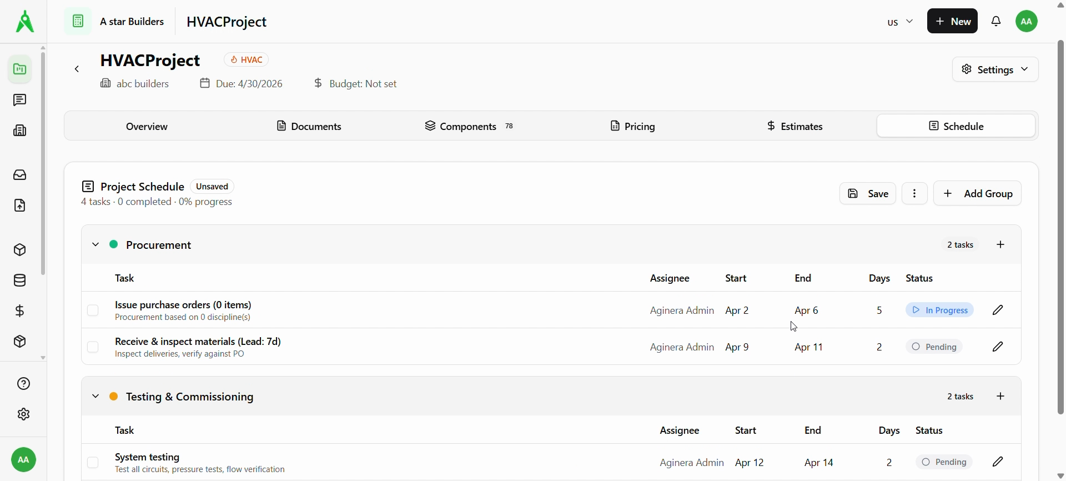Click the sidebar inbox tray icon
Image resolution: width=1066 pixels, height=481 pixels.
pyautogui.click(x=20, y=176)
